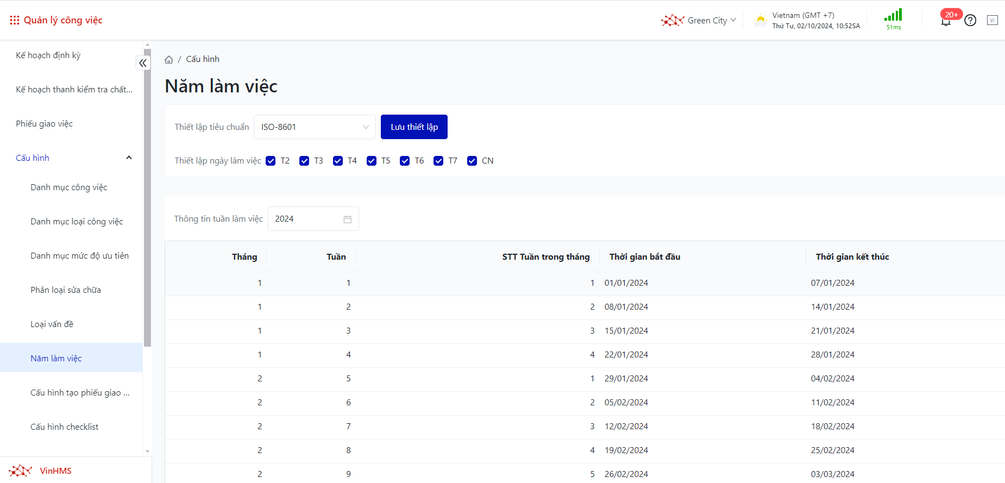Click the language switcher icon

[993, 21]
